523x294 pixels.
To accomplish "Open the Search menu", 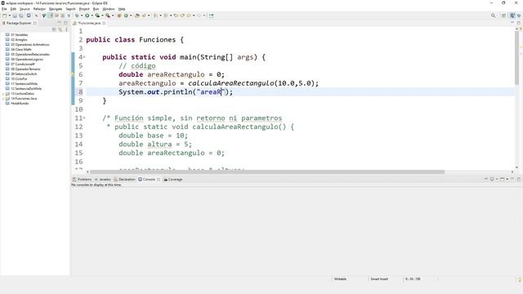I will (71, 9).
